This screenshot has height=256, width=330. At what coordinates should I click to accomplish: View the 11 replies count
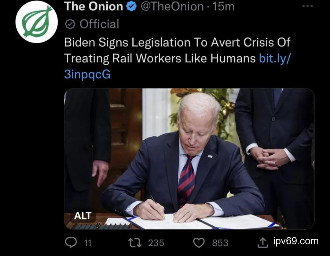tap(88, 243)
